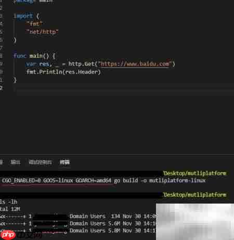Click the first Desktop/mutliplatform terminal path
This screenshot has height=240, width=234.
click(195, 173)
